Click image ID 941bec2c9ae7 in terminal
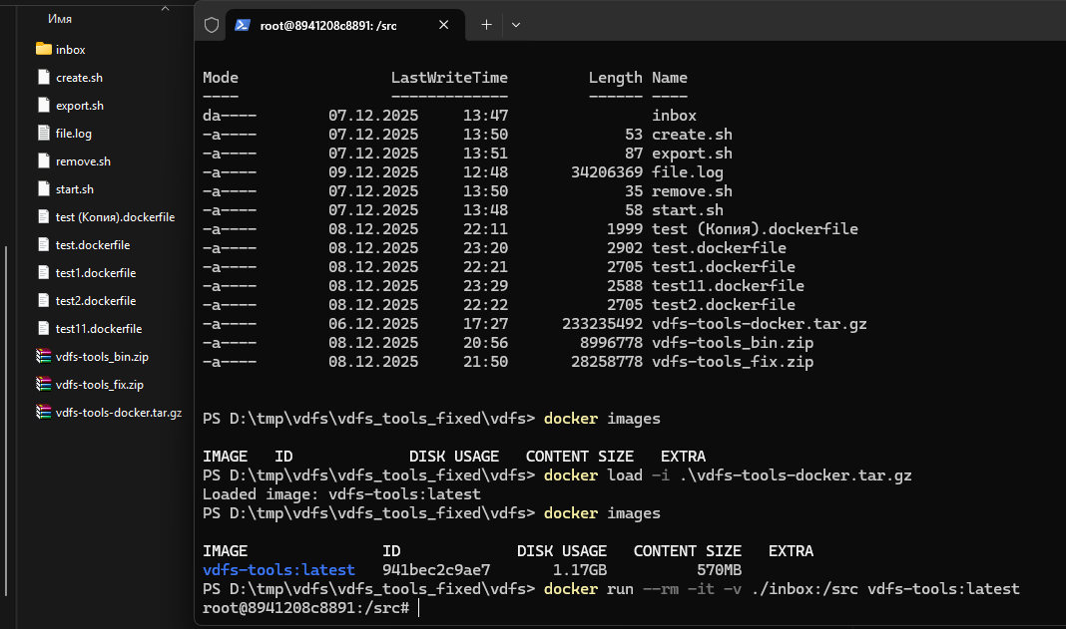Image resolution: width=1066 pixels, height=629 pixels. tap(436, 570)
